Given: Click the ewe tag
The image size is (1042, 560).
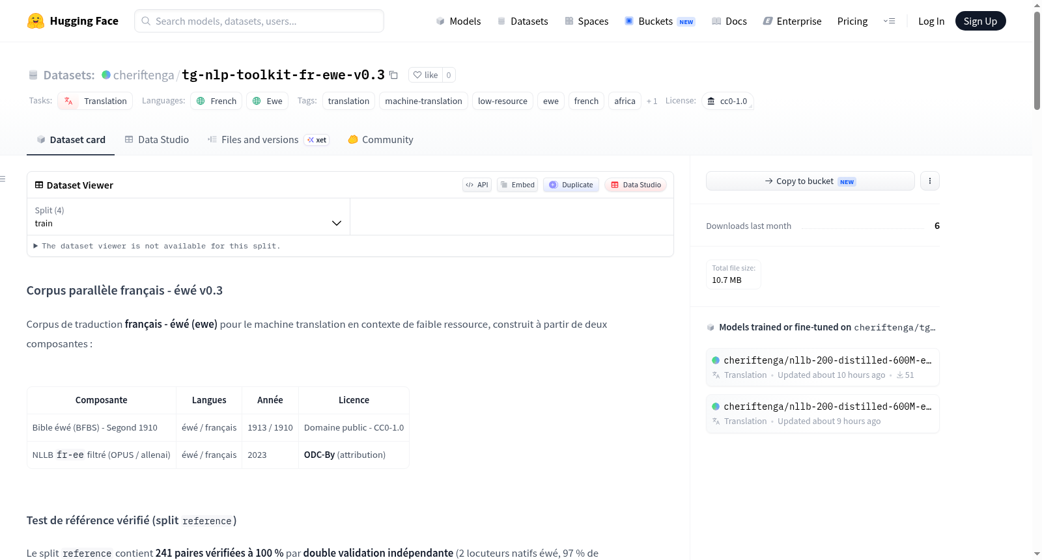Looking at the screenshot, I should click(551, 101).
